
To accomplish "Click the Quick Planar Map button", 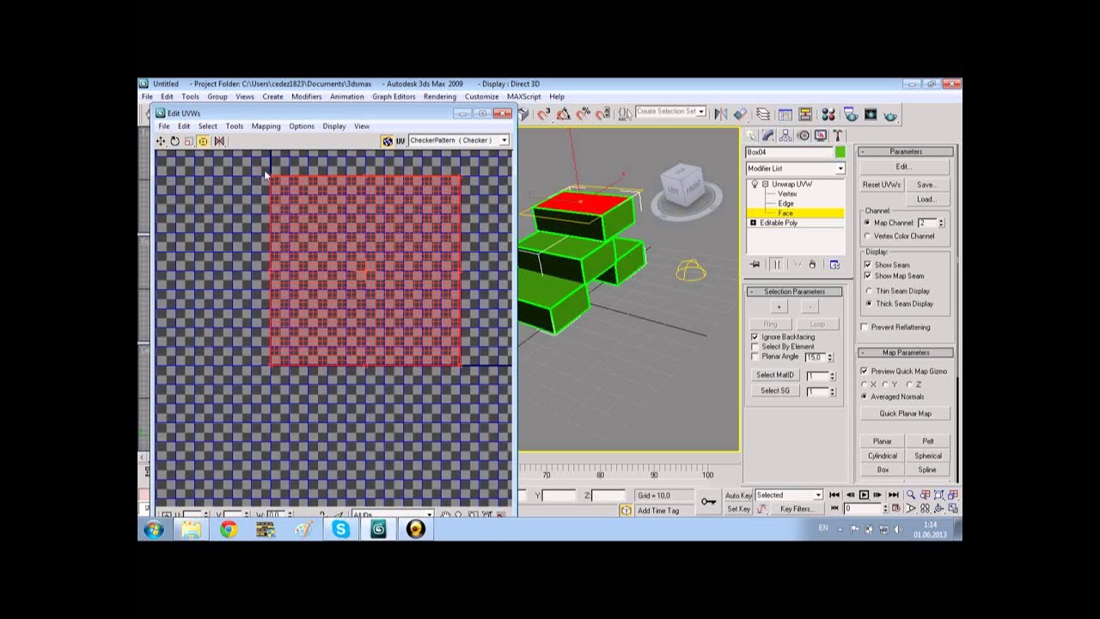I will pos(905,414).
